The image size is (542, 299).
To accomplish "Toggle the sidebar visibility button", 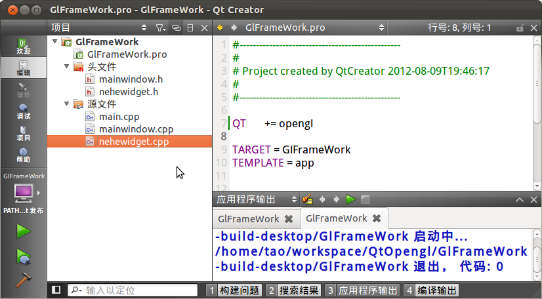I will click(56, 290).
